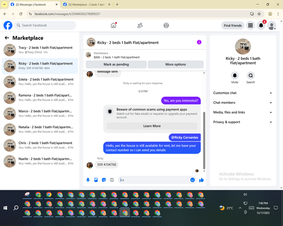Click the chat vertical scrollbar
283x226 pixels.
coord(204,140)
